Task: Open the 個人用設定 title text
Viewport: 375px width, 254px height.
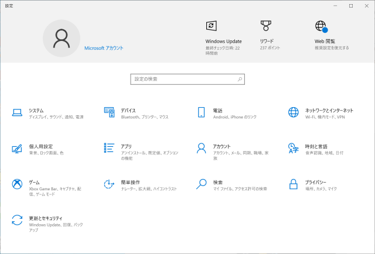Action: [41, 146]
